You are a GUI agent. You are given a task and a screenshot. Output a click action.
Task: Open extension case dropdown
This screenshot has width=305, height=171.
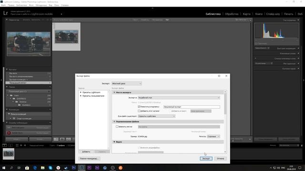(x=213, y=136)
